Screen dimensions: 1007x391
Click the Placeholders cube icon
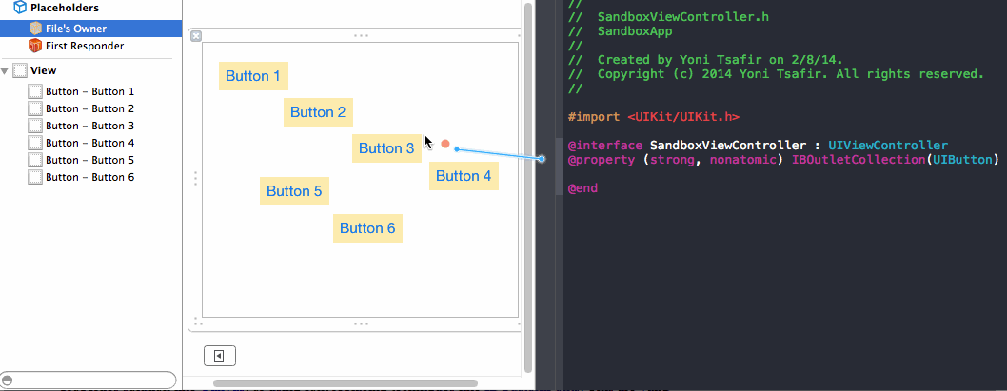click(x=20, y=8)
